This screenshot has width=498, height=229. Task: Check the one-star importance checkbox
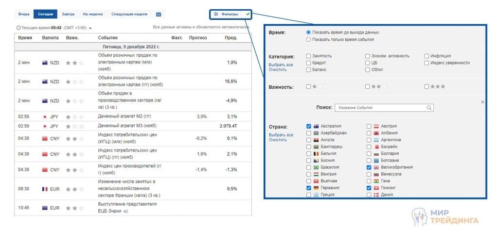(308, 87)
